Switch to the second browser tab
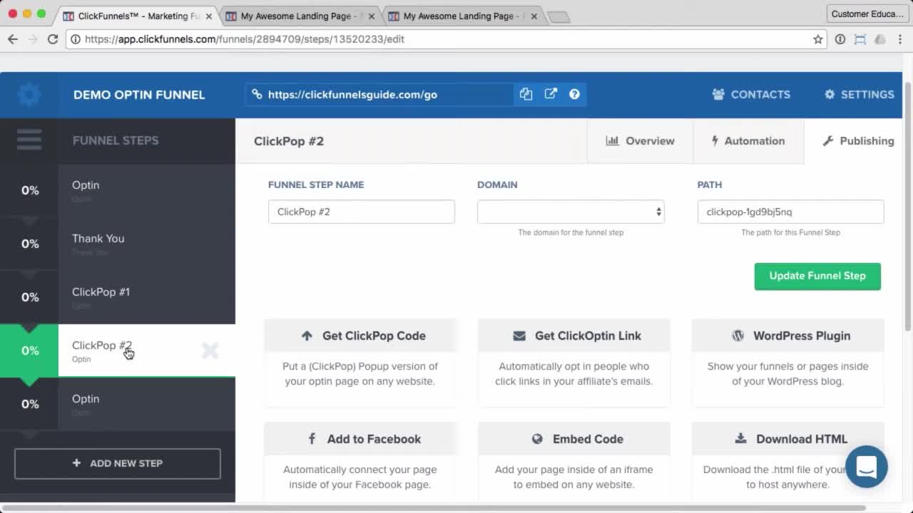 pyautogui.click(x=302, y=16)
